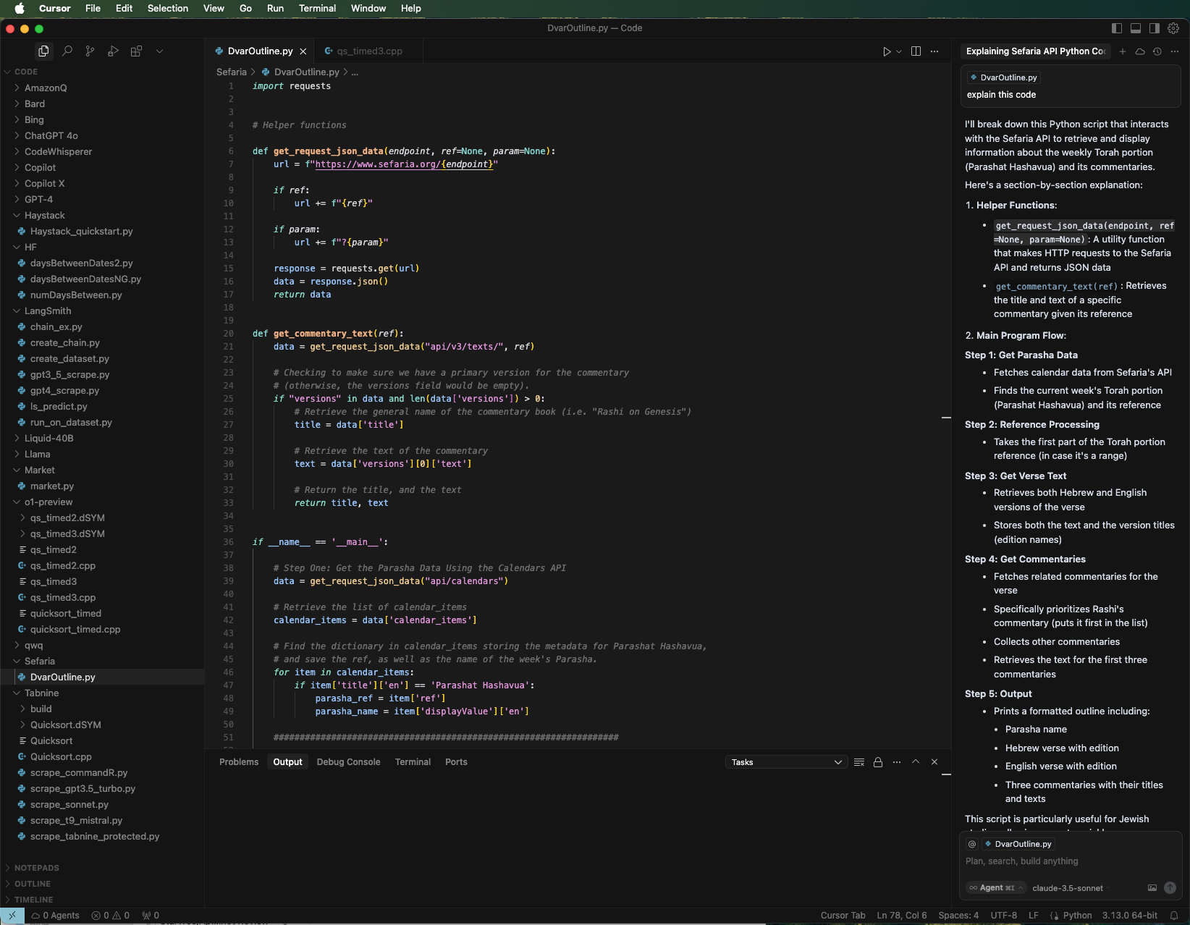Open the market.py file
This screenshot has width=1190, height=925.
pos(52,486)
